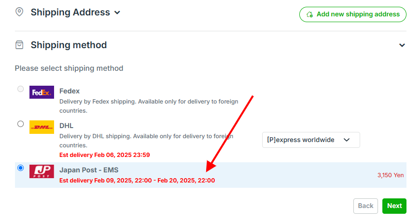Select the Fedex radio button
Image resolution: width=420 pixels, height=221 pixels.
[20, 89]
